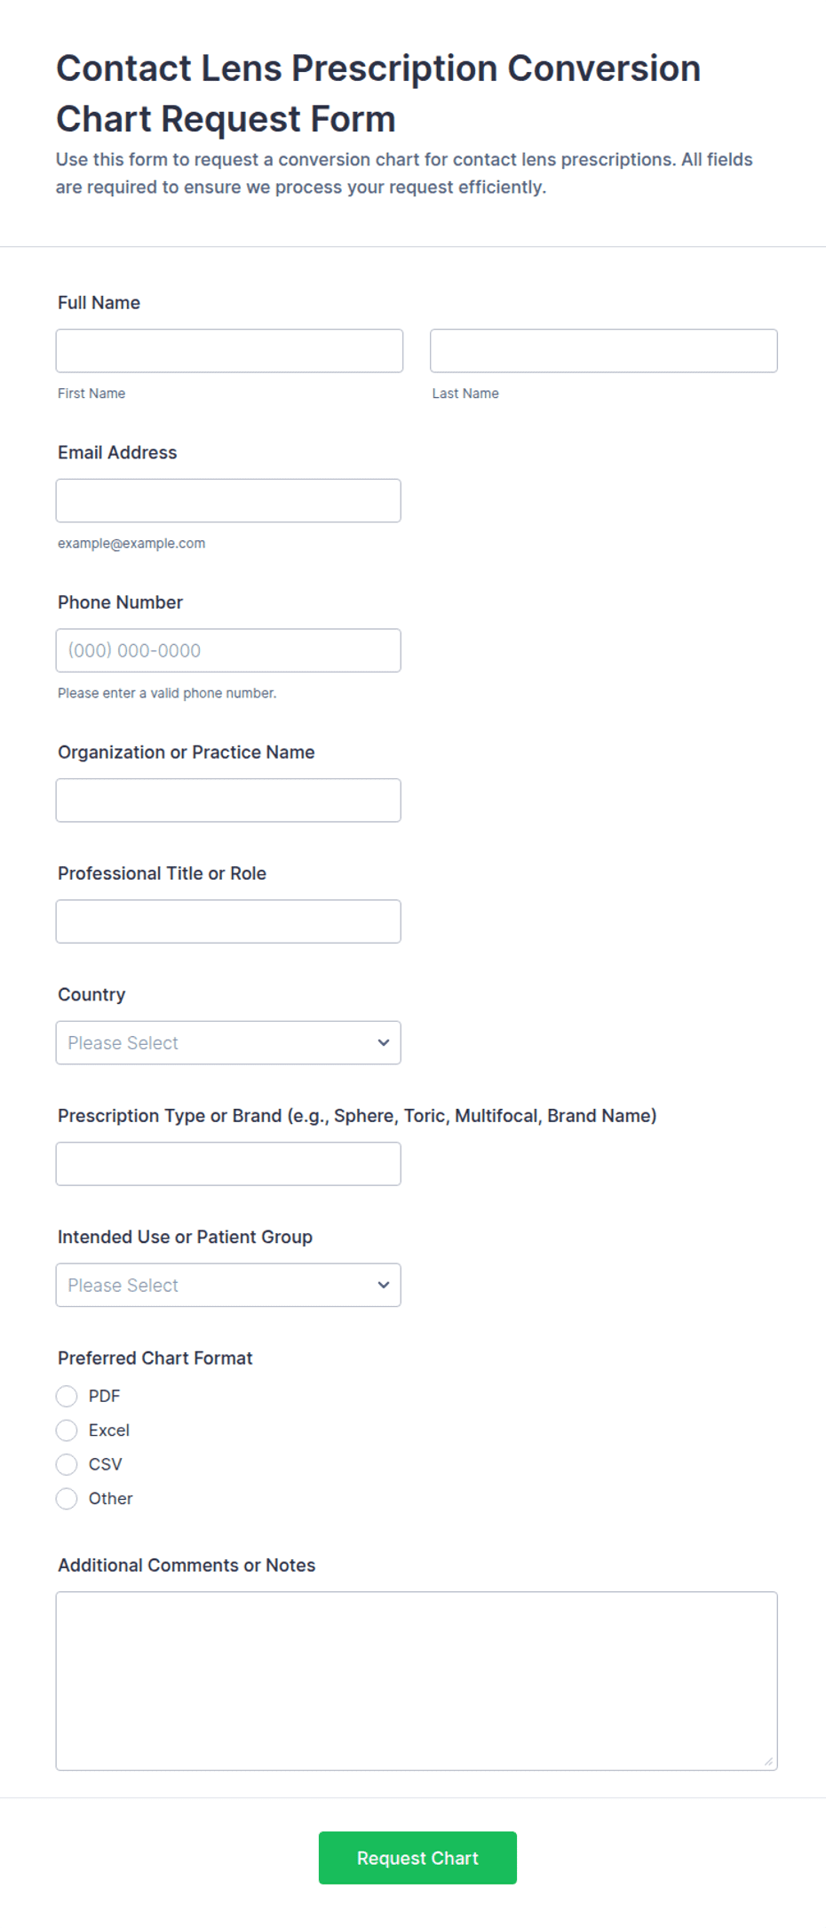Open the Country dropdown

point(228,1042)
